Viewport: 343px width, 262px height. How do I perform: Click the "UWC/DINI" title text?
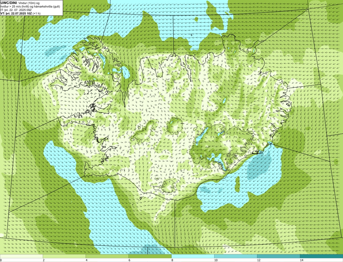click(x=8, y=3)
